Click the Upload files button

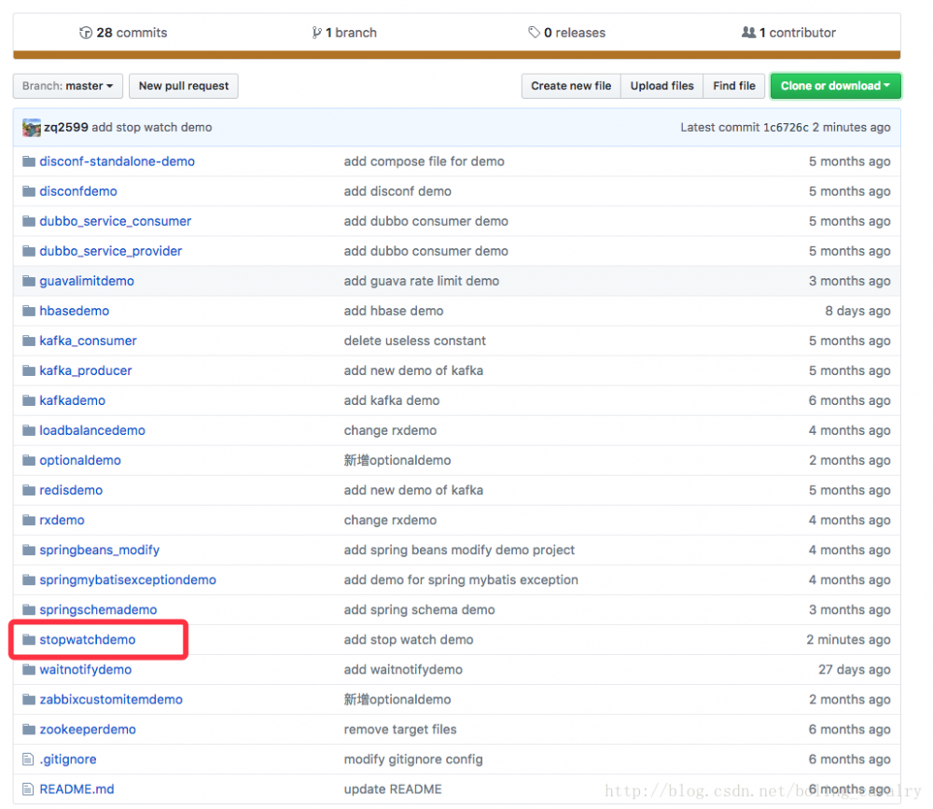pyautogui.click(x=661, y=86)
